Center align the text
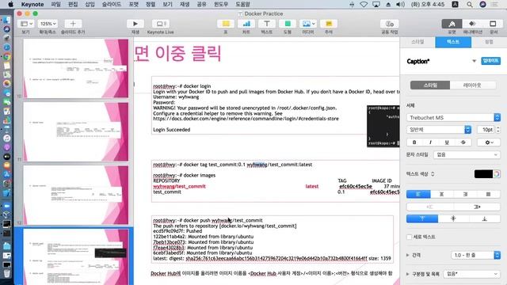The width and height of the screenshot is (507, 285). point(442,194)
